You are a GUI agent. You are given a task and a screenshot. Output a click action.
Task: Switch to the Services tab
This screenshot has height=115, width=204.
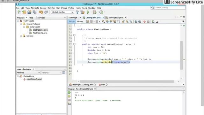point(41,18)
